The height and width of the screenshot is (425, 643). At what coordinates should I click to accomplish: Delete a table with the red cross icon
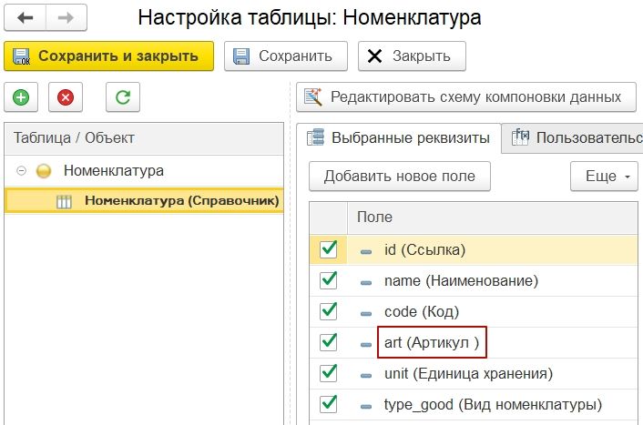[66, 97]
